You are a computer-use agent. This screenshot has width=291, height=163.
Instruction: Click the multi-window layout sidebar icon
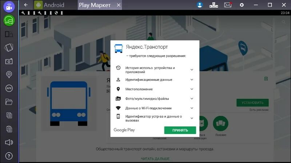9,34
